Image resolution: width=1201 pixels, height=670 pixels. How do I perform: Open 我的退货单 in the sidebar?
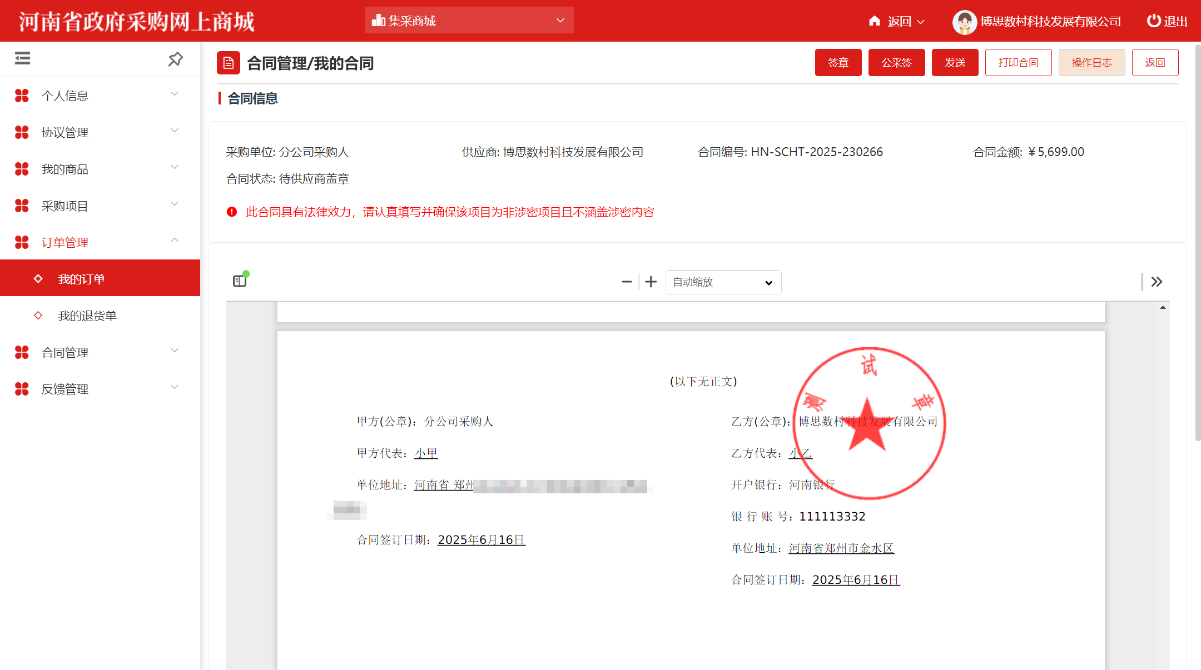pos(100,316)
